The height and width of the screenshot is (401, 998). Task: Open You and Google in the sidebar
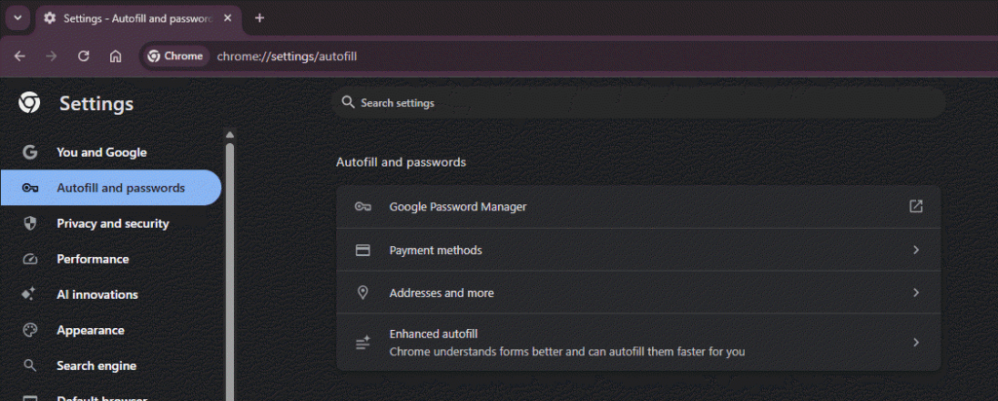(111, 153)
